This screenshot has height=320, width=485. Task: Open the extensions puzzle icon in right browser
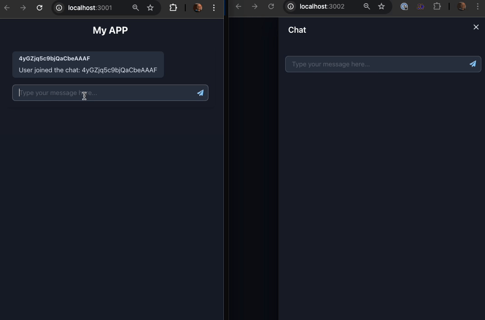[x=437, y=6]
